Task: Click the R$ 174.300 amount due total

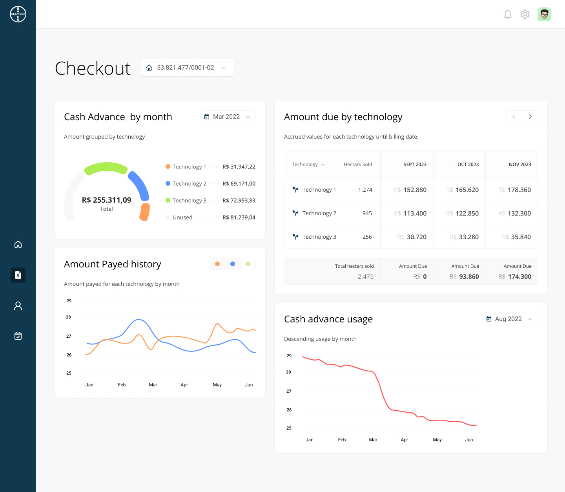Action: click(x=515, y=276)
